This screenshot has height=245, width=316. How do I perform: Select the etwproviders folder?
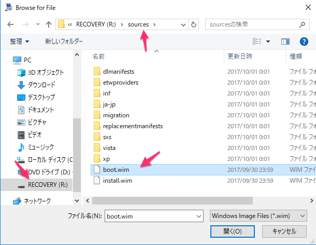click(x=121, y=83)
